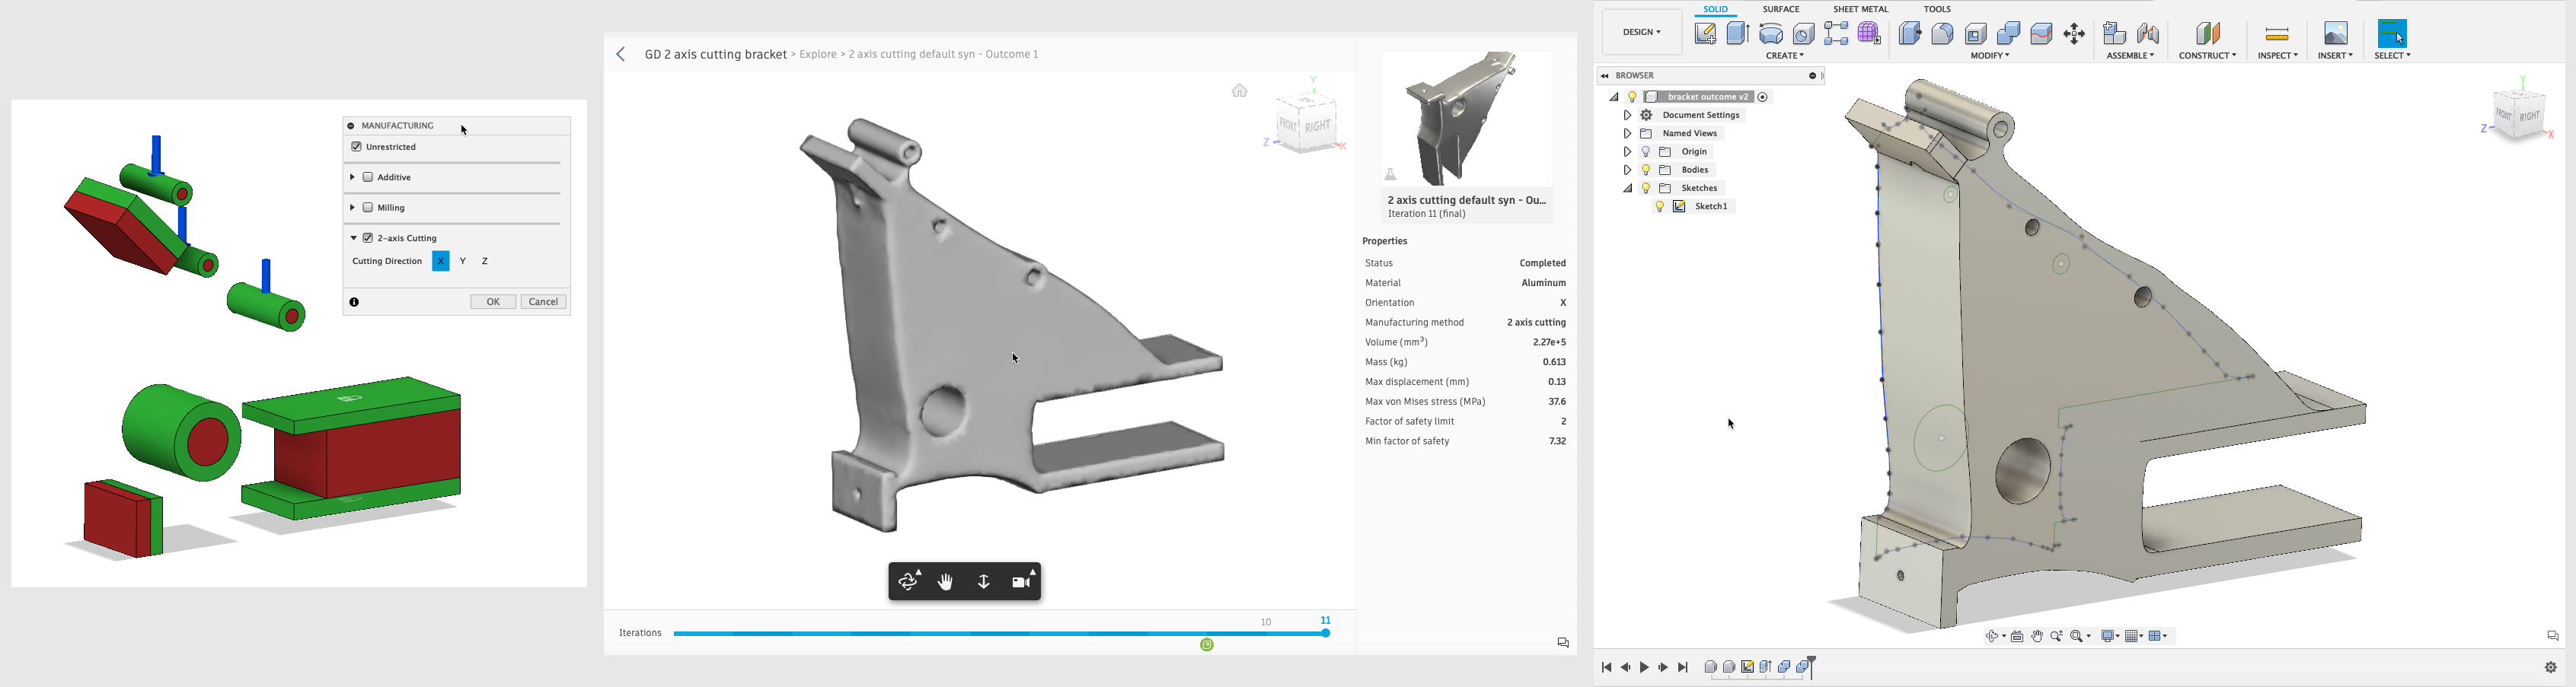Image resolution: width=2576 pixels, height=687 pixels.
Task: Switch to the SHEET METAL tab
Action: [1860, 9]
